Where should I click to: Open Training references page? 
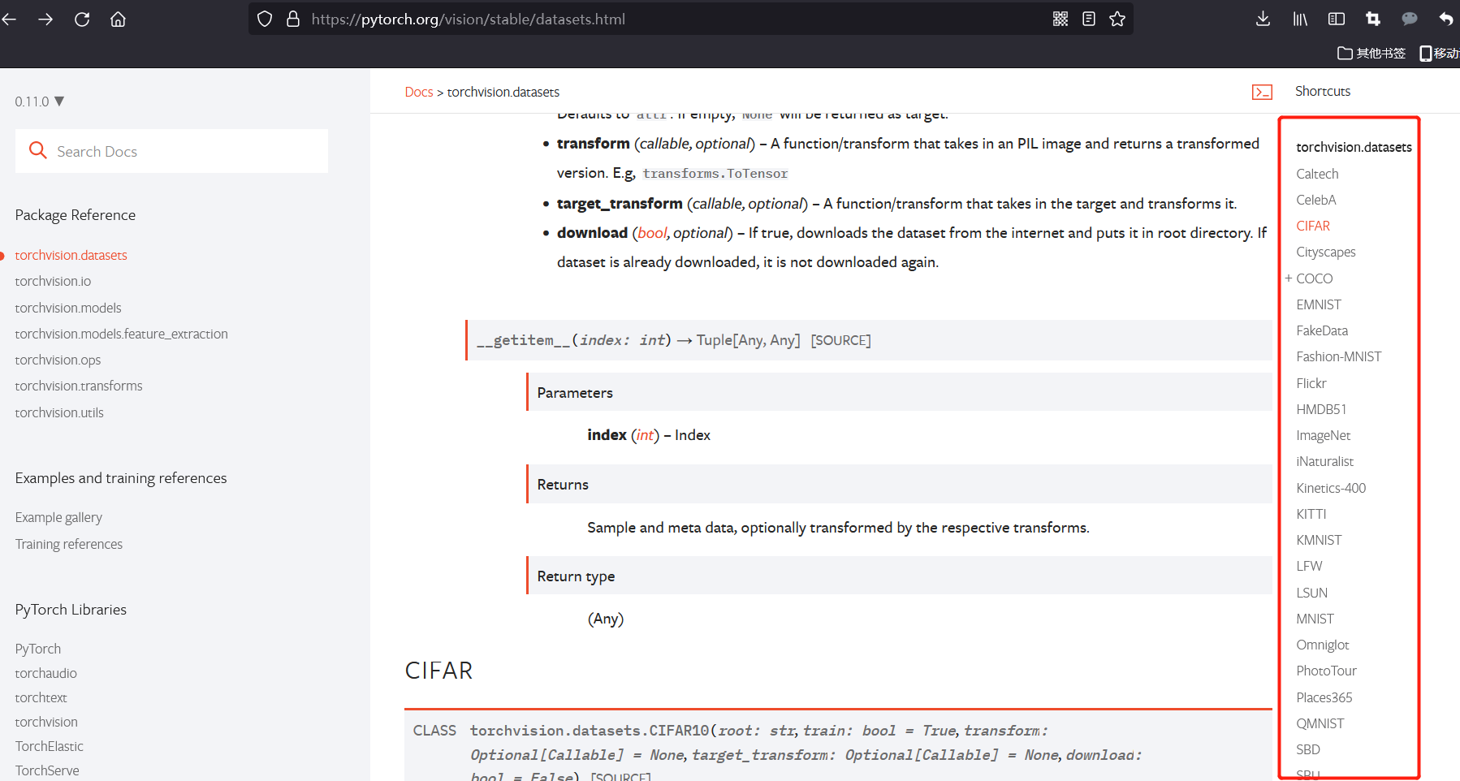click(x=69, y=544)
